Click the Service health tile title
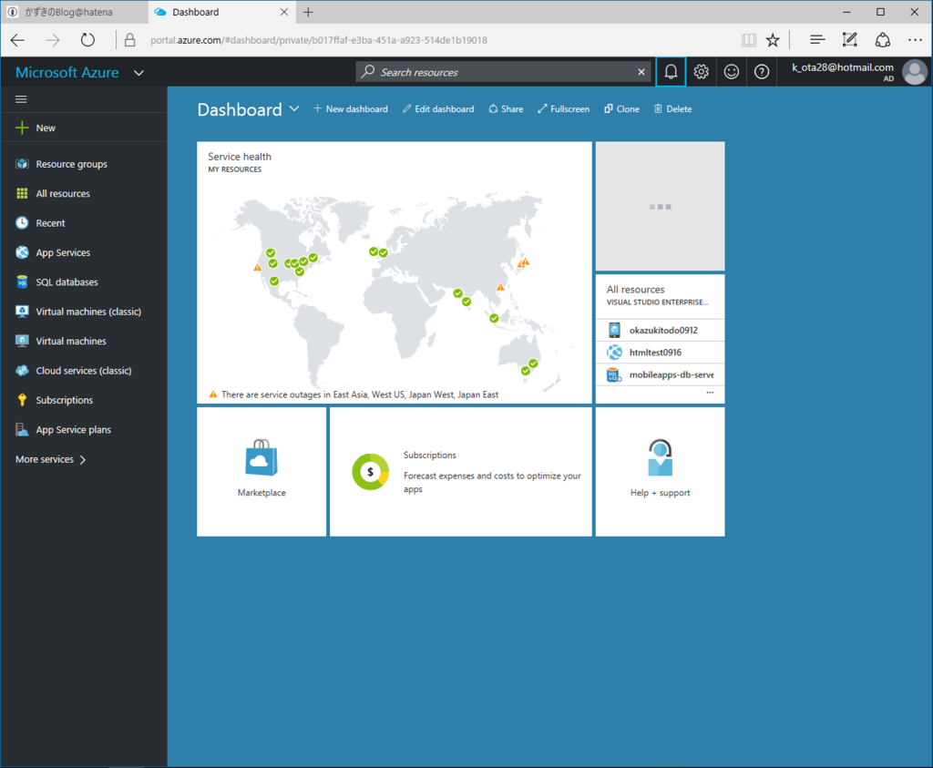Image resolution: width=933 pixels, height=768 pixels. (240, 157)
